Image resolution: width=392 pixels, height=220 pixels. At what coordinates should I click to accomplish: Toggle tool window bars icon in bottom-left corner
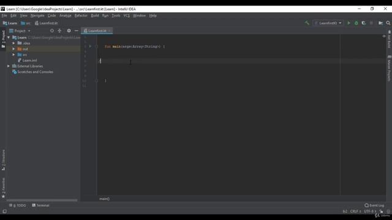(x=4, y=211)
